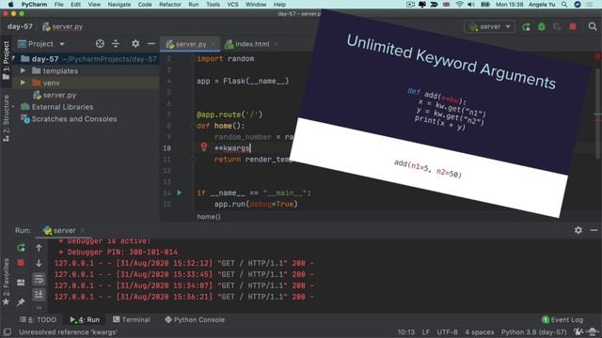Move up the stack trace in Run panel
The image size is (602, 338).
(x=39, y=248)
